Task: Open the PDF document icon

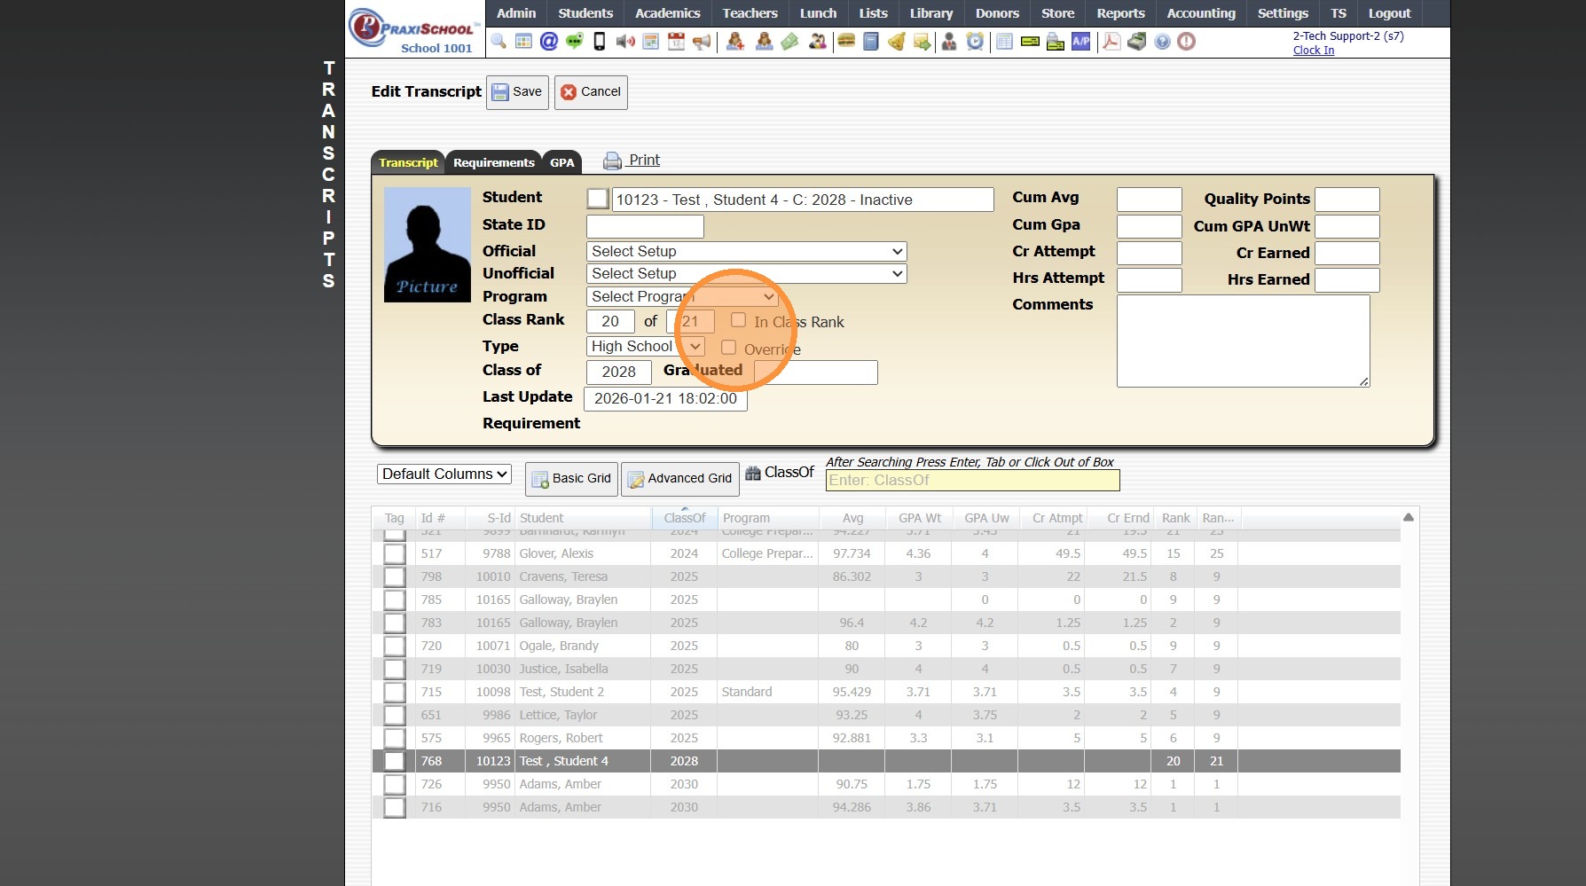Action: coord(1111,42)
